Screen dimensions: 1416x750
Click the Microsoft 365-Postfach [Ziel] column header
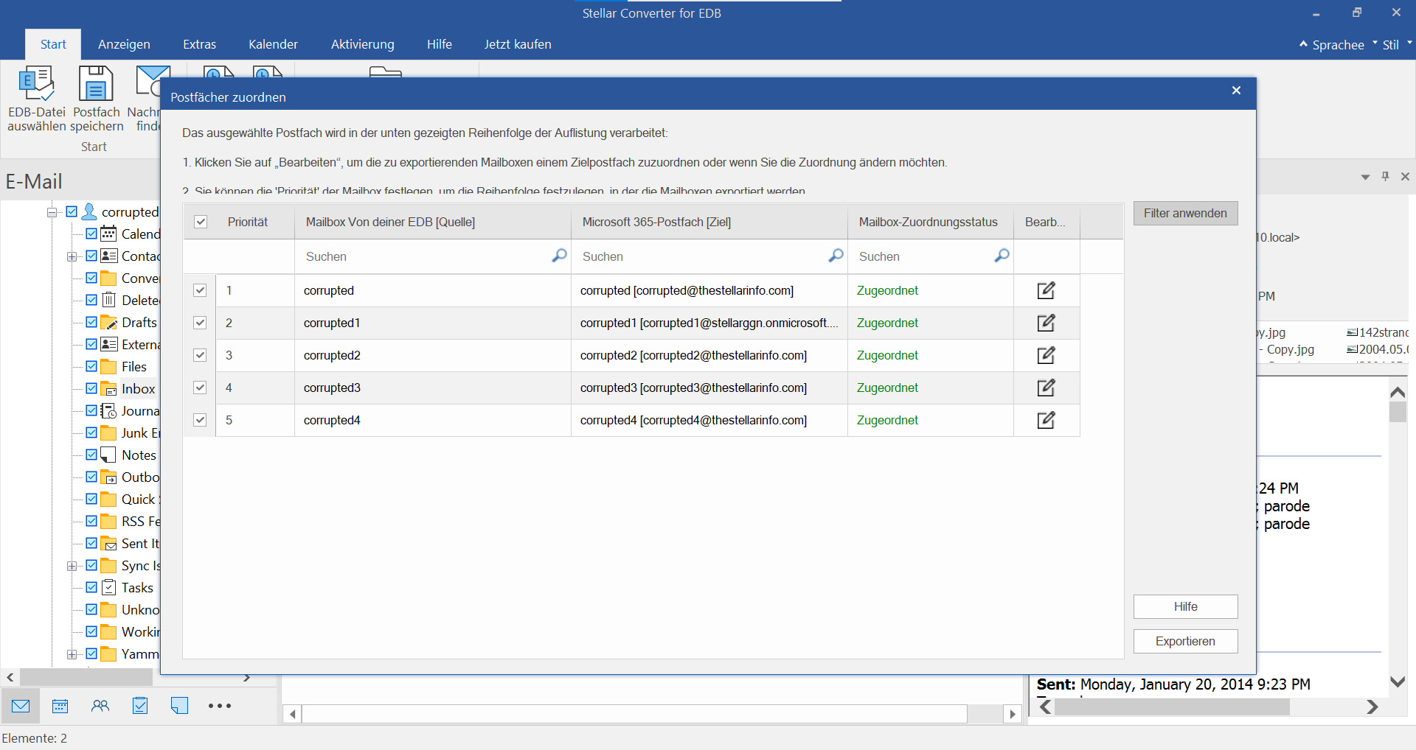(709, 222)
